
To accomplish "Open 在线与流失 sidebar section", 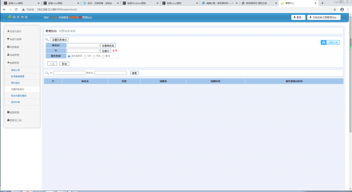I will point(14,31).
